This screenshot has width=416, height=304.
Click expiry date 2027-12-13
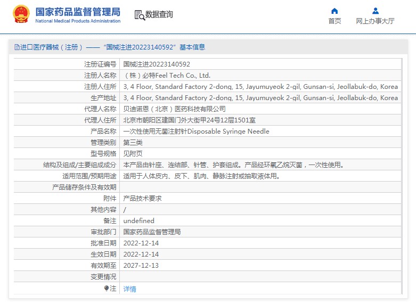(141, 265)
